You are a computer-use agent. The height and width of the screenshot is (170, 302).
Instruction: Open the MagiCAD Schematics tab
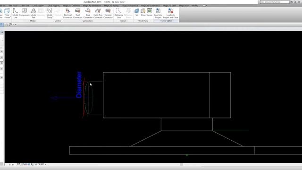(x=151, y=6)
